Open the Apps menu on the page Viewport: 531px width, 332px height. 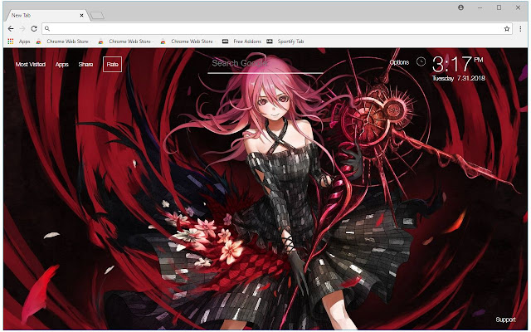62,65
